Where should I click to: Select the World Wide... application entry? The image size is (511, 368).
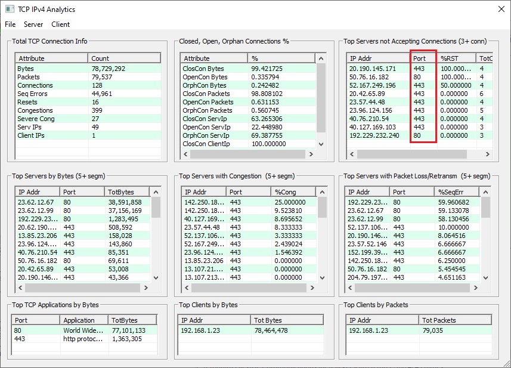click(83, 330)
